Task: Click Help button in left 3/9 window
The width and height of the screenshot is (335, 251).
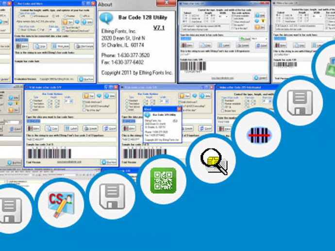Action: 109,96
